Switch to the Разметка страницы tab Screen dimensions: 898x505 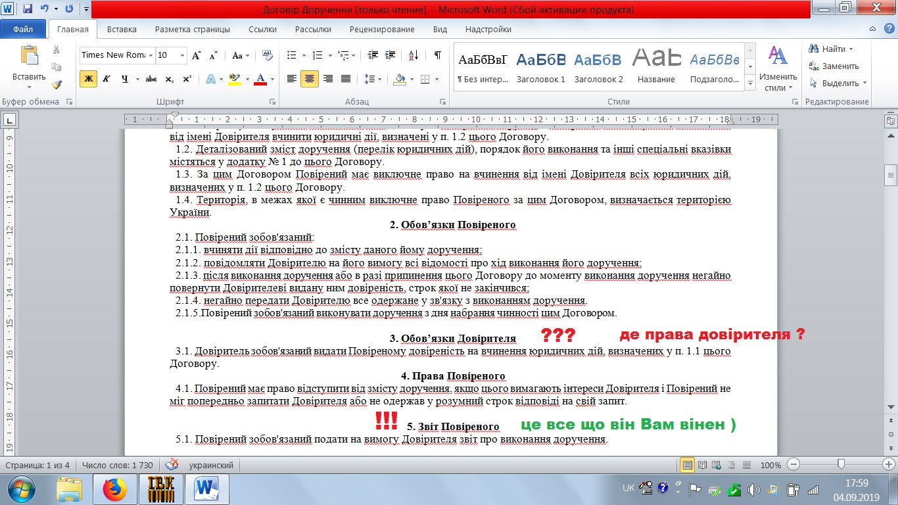193,29
